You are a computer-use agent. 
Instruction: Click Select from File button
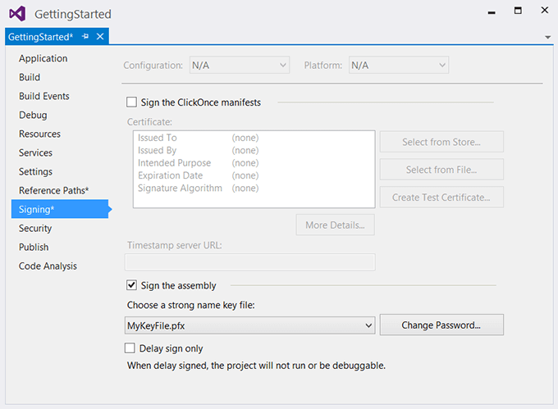(x=441, y=170)
